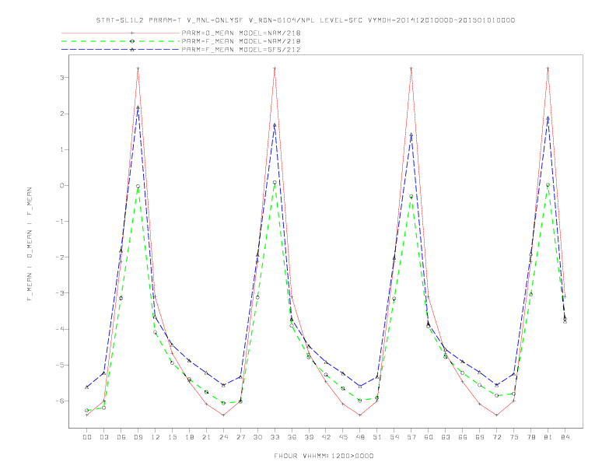Screen dimensions: 616x476
Task: Click the x-axis tick label 18
Action: tap(189, 437)
